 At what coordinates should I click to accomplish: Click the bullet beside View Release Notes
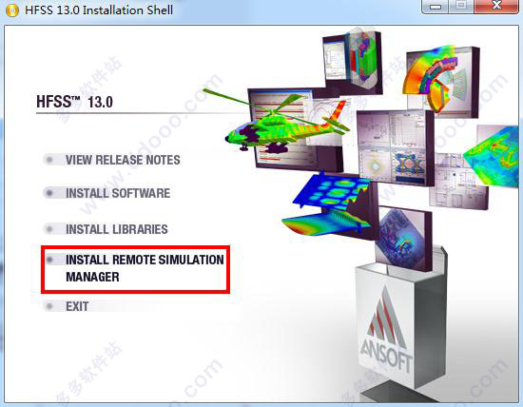pos(49,160)
